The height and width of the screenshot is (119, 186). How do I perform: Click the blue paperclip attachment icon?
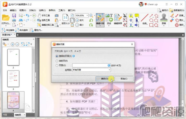pyautogui.click(x=137, y=20)
